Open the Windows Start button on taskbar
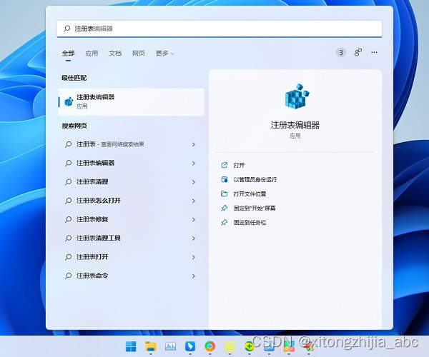Screen dimensions: 429x357 coord(131,346)
